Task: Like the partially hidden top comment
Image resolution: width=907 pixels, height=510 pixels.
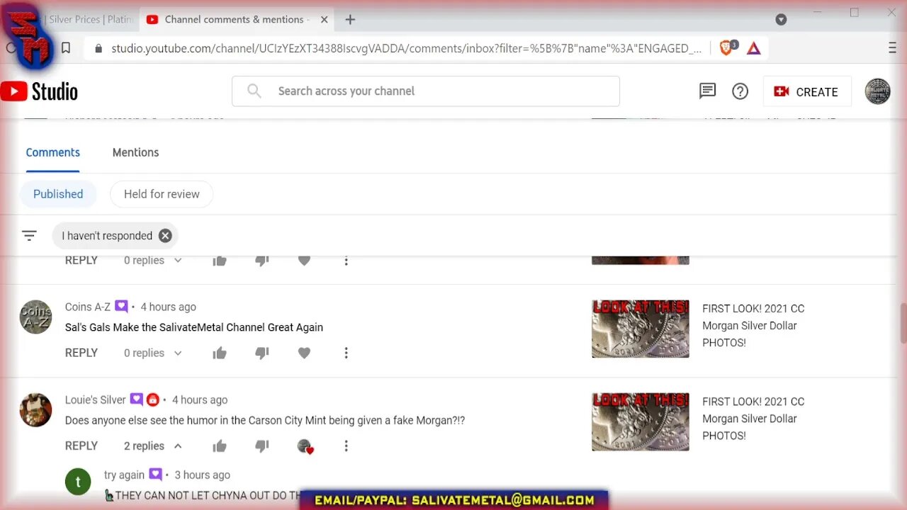Action: click(220, 261)
